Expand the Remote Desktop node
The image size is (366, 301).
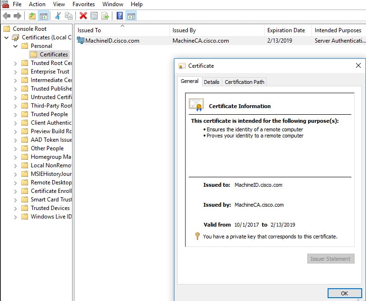click(15, 182)
